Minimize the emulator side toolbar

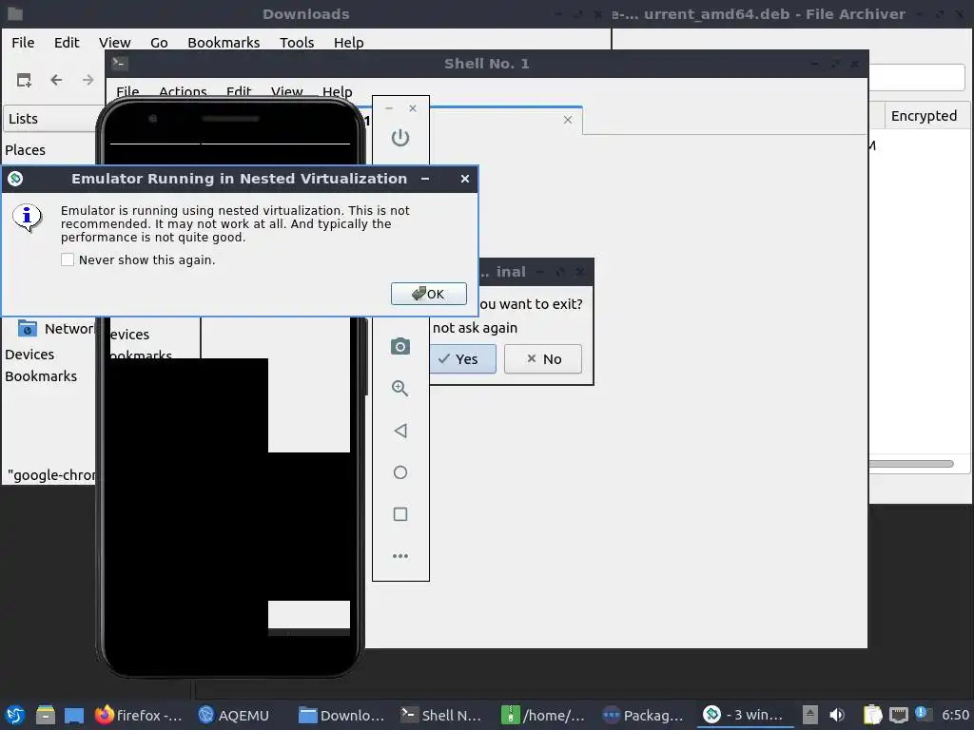pos(389,108)
